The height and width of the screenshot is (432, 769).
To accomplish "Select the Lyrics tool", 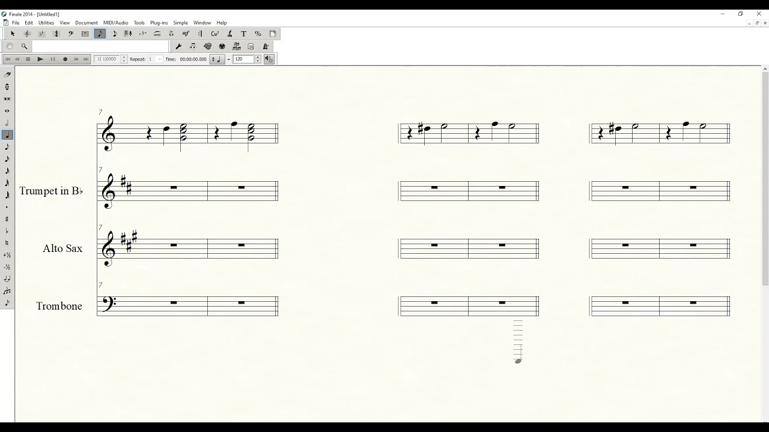I will pos(229,34).
